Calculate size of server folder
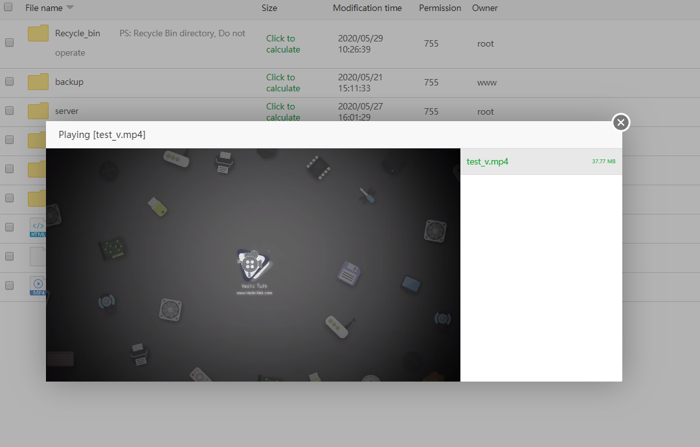The width and height of the screenshot is (700, 447). pyautogui.click(x=283, y=111)
